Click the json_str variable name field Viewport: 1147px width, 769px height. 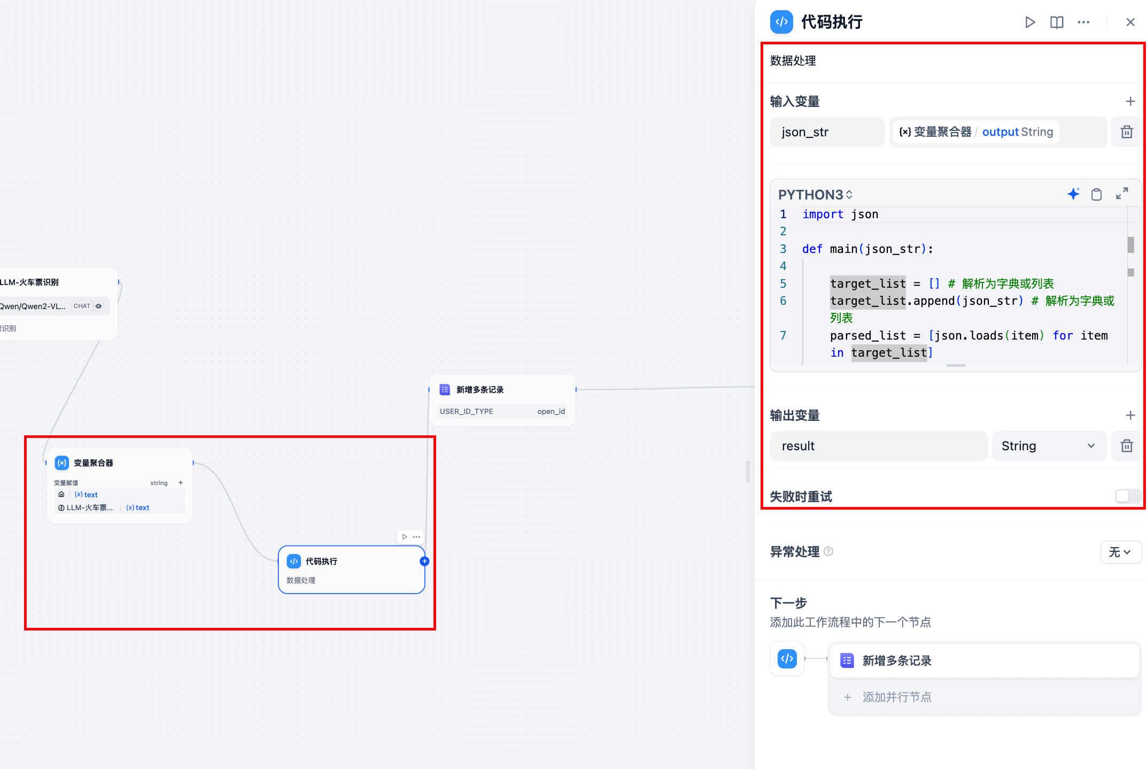826,132
